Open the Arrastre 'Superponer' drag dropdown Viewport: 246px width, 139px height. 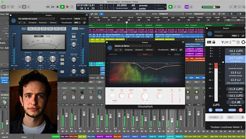[x=202, y=14]
